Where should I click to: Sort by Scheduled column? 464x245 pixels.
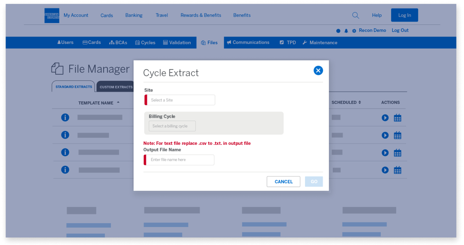[346, 102]
